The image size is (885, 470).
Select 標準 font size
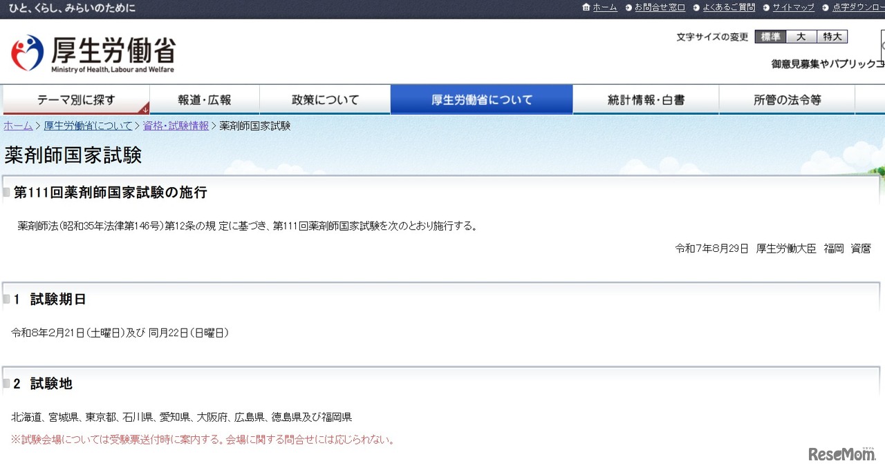click(770, 37)
